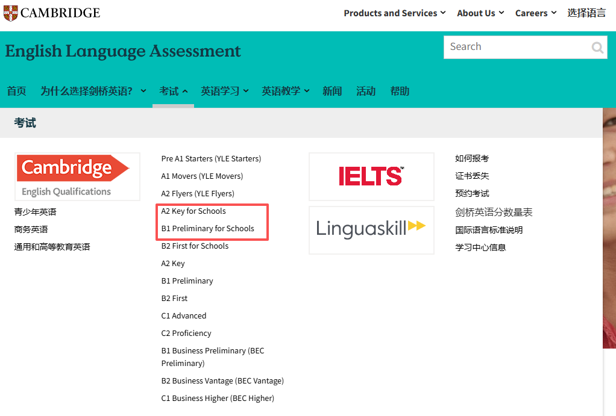Click the 剑桥英语分数量表 link
616x416 pixels.
pos(494,213)
